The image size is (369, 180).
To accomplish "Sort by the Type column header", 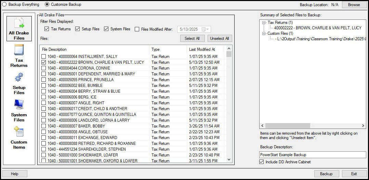I will (x=168, y=49).
